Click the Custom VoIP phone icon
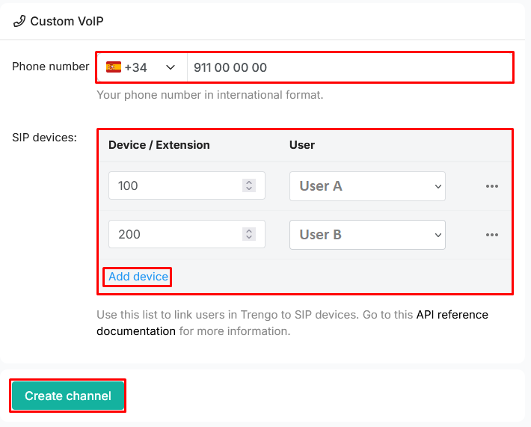Image resolution: width=531 pixels, height=427 pixels. (19, 21)
